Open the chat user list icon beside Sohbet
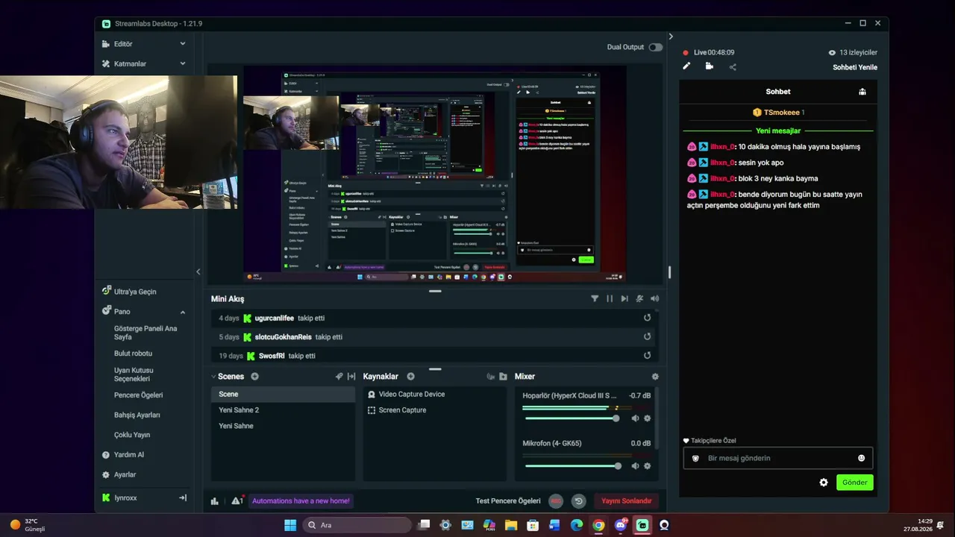The image size is (955, 537). pyautogui.click(x=862, y=92)
